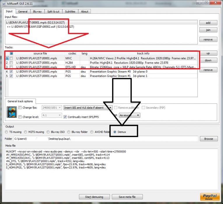The width and height of the screenshot is (223, 204).
Task: Move track up with up button
Action: (208, 53)
